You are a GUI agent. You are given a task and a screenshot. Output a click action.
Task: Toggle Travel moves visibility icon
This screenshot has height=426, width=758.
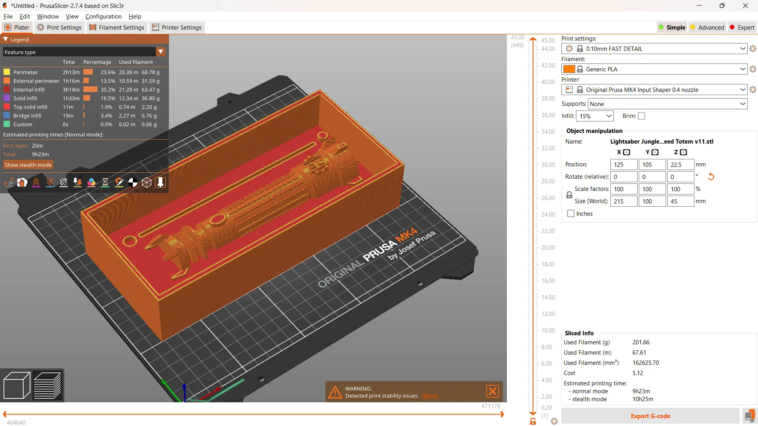[8, 183]
